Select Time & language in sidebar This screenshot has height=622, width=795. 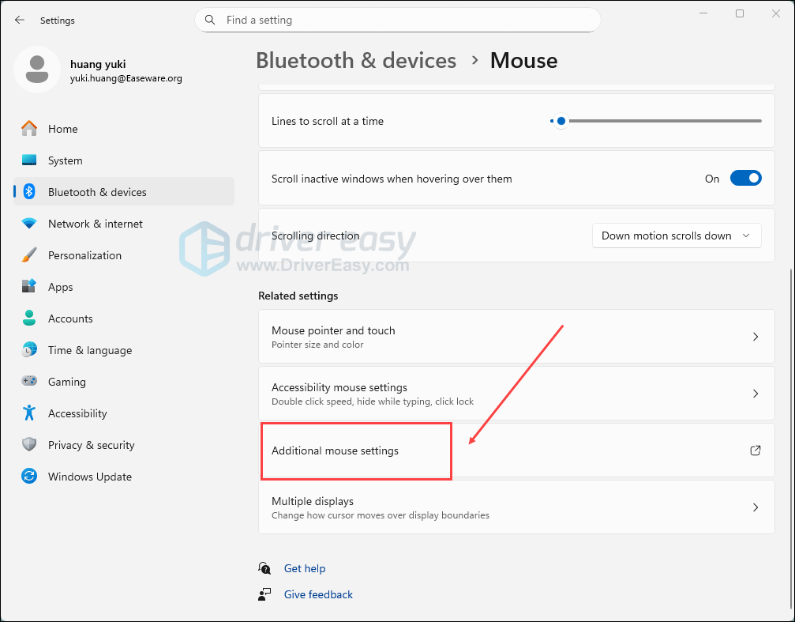(x=89, y=350)
